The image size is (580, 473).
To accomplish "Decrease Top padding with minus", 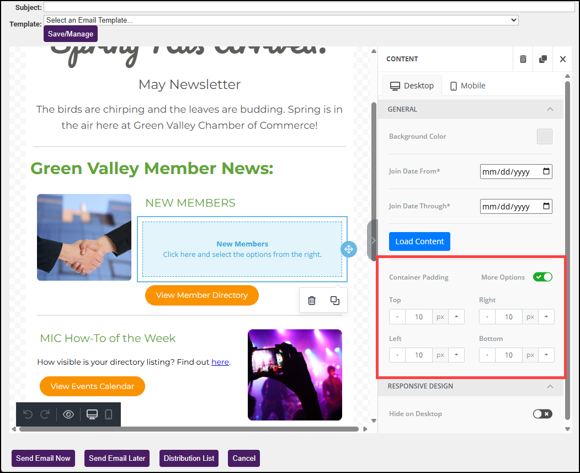I will coord(397,317).
